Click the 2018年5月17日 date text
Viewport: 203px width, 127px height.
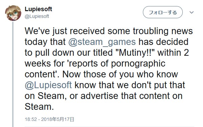pos(58,119)
